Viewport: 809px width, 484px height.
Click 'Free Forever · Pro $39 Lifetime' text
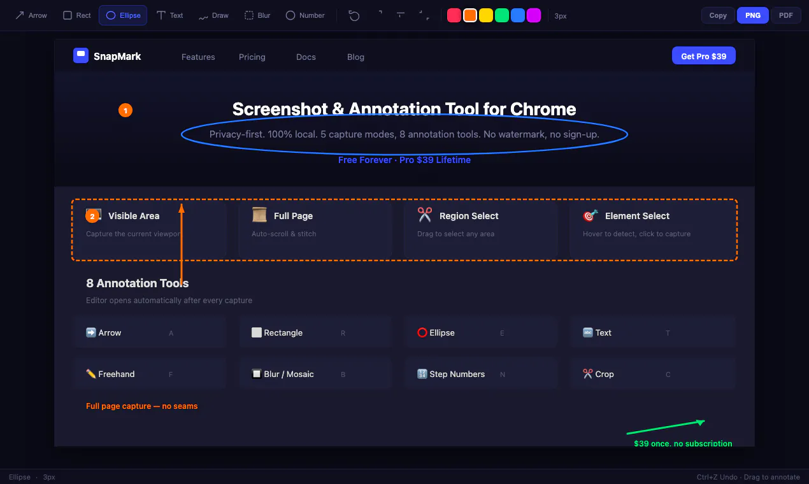(404, 160)
